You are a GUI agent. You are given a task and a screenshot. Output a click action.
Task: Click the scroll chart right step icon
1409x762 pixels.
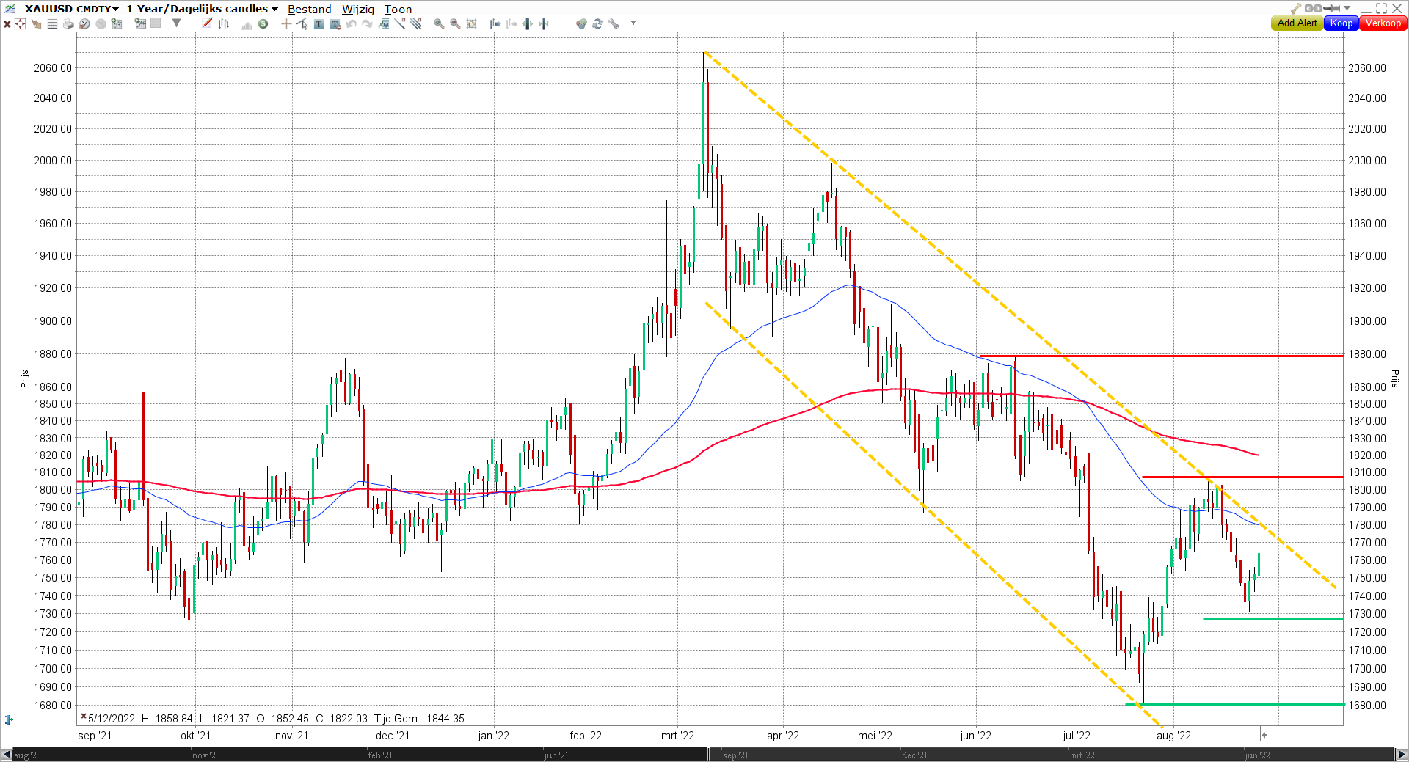pos(495,23)
